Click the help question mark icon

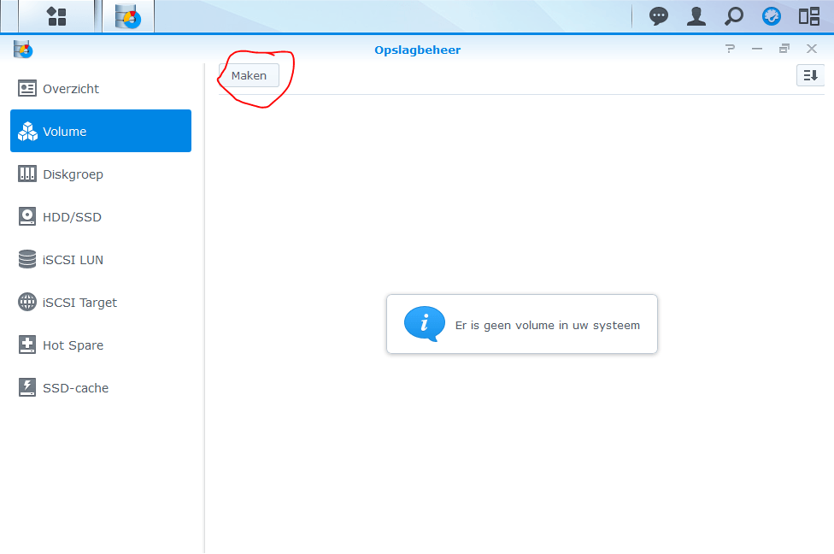[730, 50]
